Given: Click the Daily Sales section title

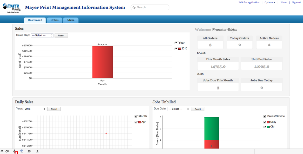Looking at the screenshot, I should tap(24, 102).
